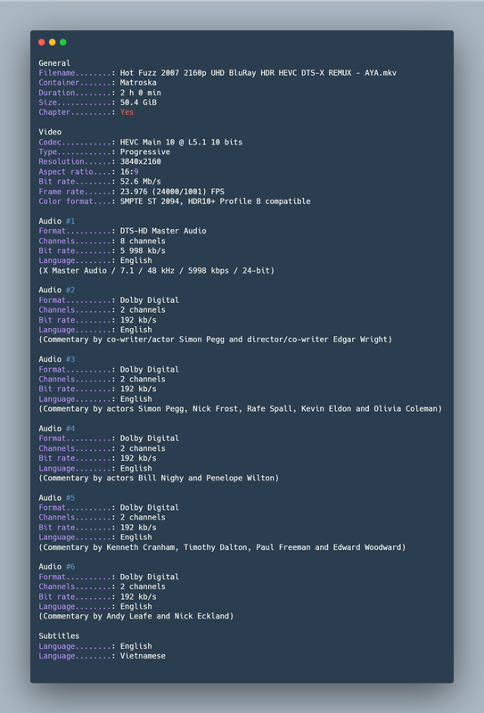Click the red close window button
Viewport: 484px width, 713px height.
coord(41,42)
